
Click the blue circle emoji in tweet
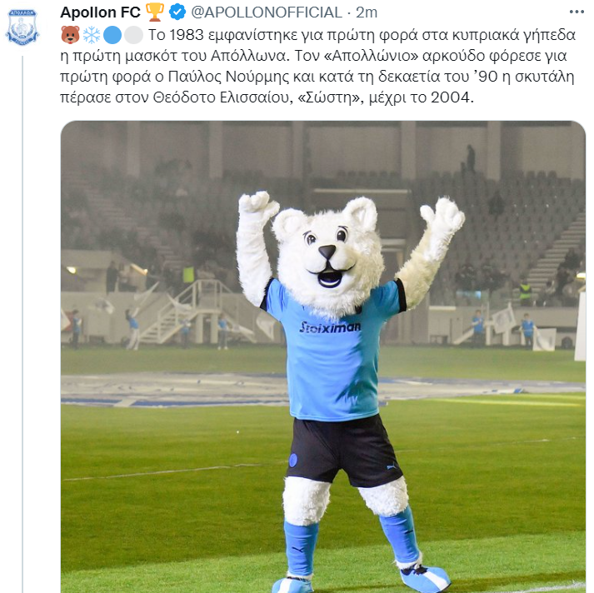point(112,35)
